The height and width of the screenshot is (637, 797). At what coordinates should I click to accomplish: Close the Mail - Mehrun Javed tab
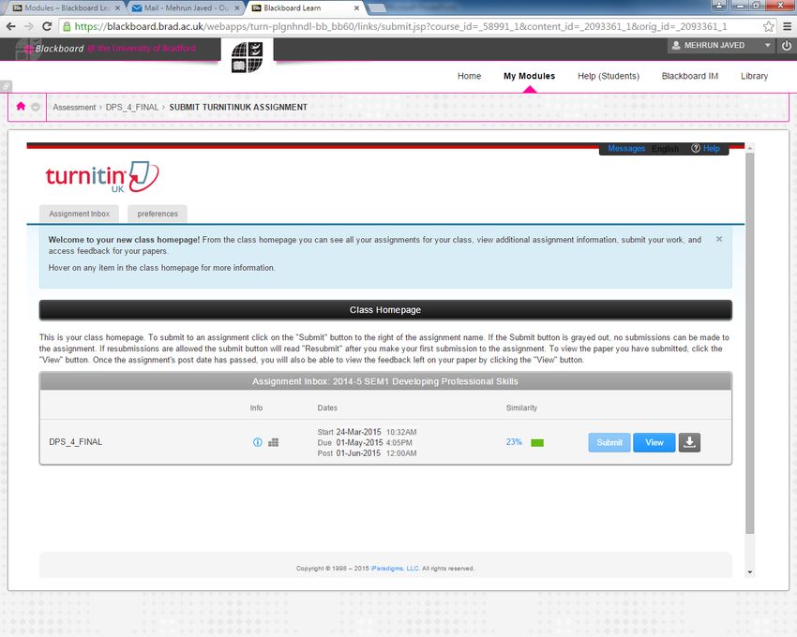click(x=237, y=8)
